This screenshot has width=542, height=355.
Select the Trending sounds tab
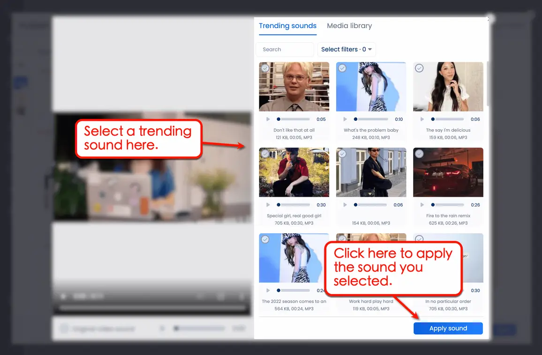287,26
